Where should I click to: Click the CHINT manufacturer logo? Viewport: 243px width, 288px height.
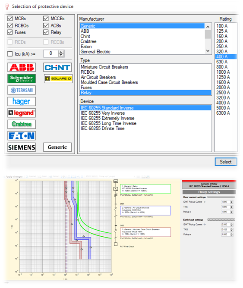pos(57,67)
